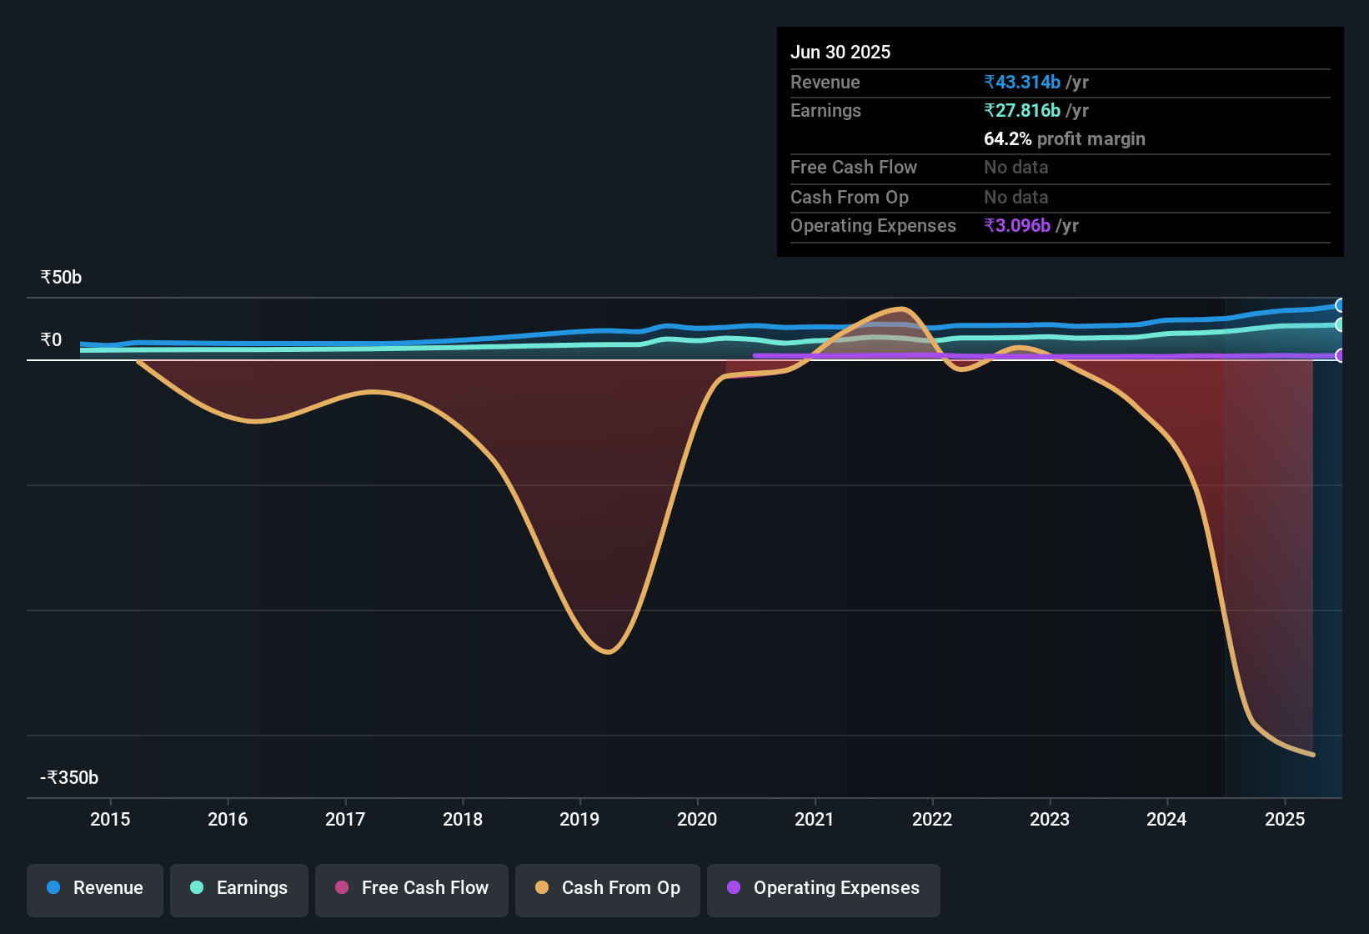
Task: Click the blue Revenue legend dot
Action: point(53,889)
